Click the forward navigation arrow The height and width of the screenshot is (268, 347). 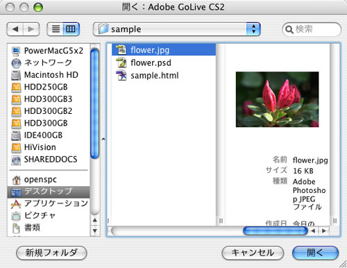31,29
